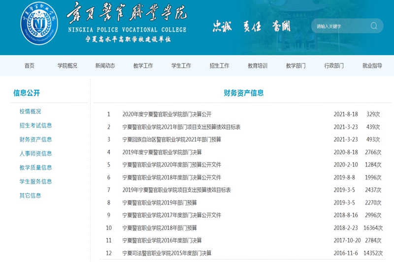Click 其它信息 sidebar link
Screen dimensions: 394x262
(x=31, y=195)
